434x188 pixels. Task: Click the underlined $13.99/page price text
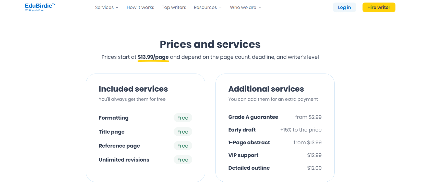(x=153, y=57)
